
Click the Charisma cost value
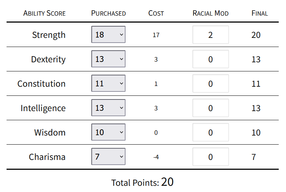pyautogui.click(x=156, y=157)
